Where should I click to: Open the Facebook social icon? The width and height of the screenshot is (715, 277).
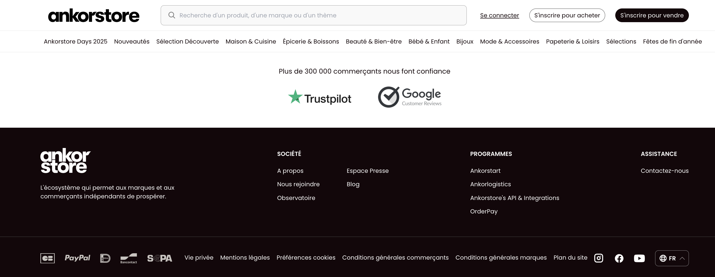[x=619, y=258]
